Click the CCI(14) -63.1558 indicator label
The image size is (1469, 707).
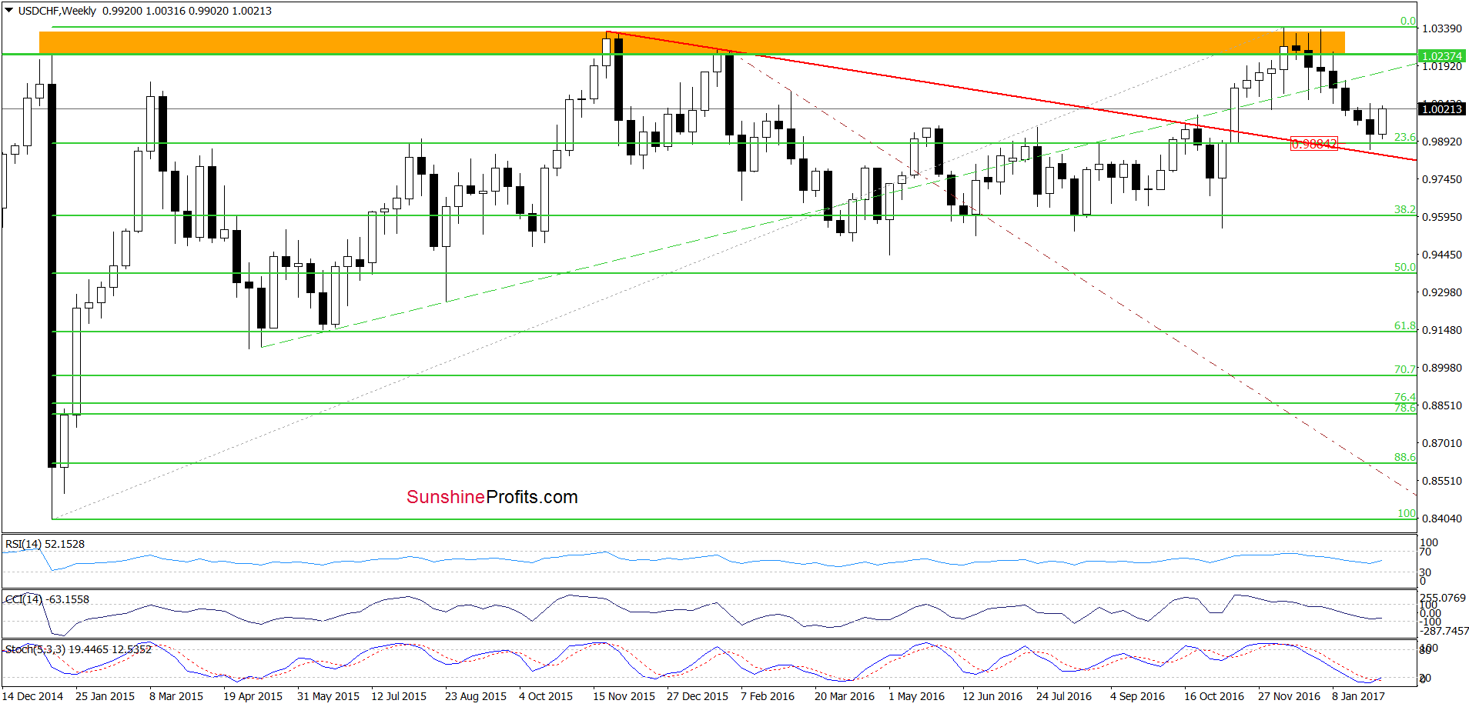coord(48,599)
